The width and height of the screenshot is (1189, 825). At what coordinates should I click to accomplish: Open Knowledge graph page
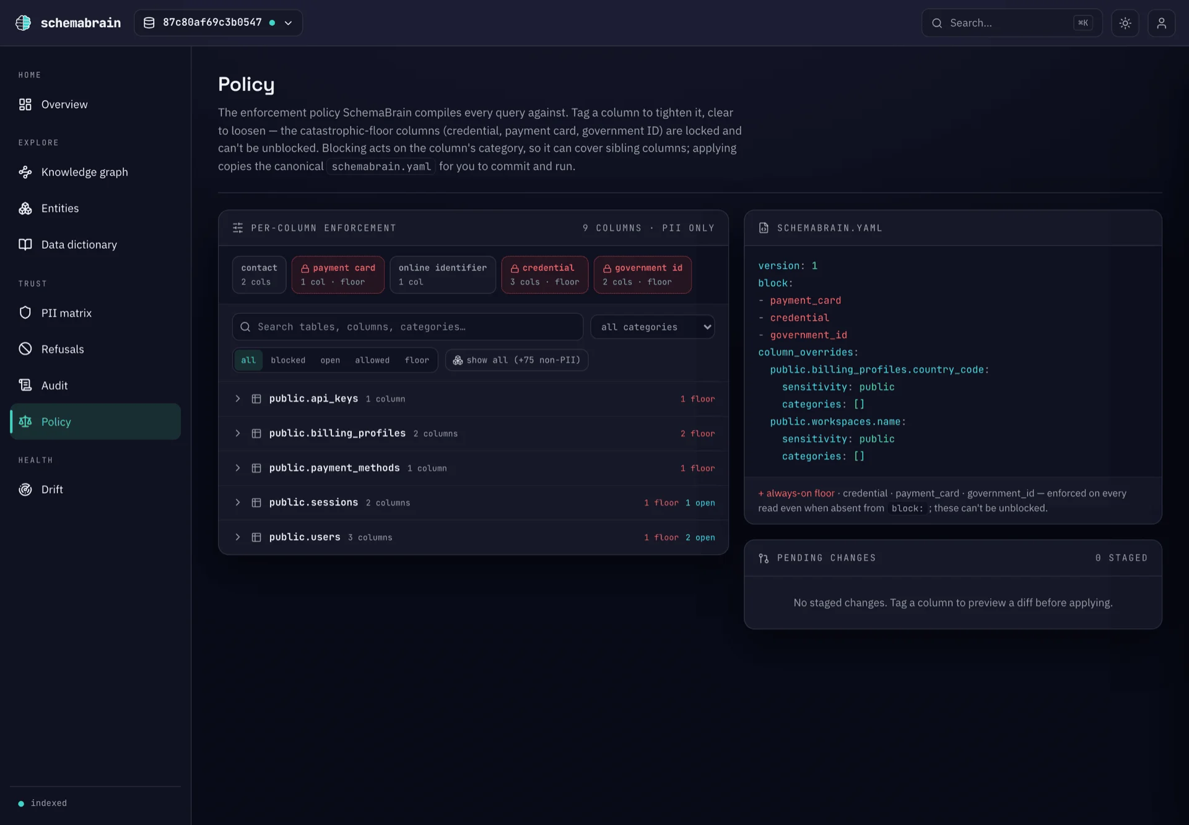pyautogui.click(x=95, y=172)
